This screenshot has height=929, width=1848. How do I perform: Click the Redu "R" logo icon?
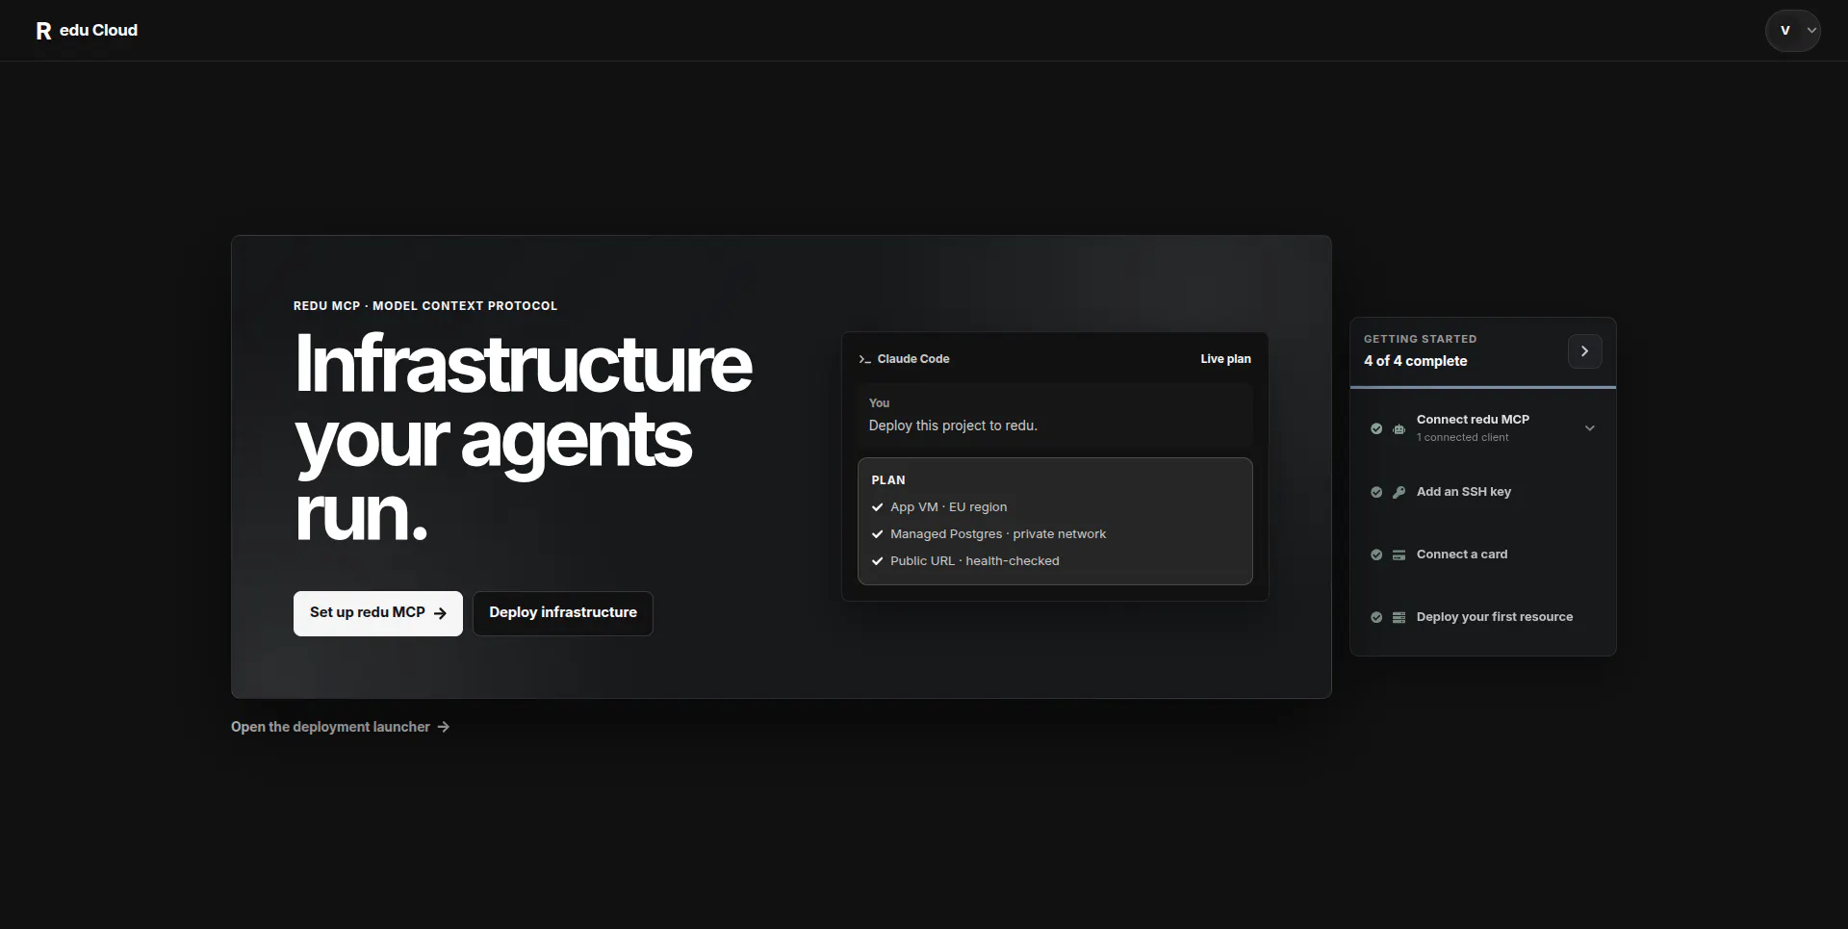coord(43,31)
